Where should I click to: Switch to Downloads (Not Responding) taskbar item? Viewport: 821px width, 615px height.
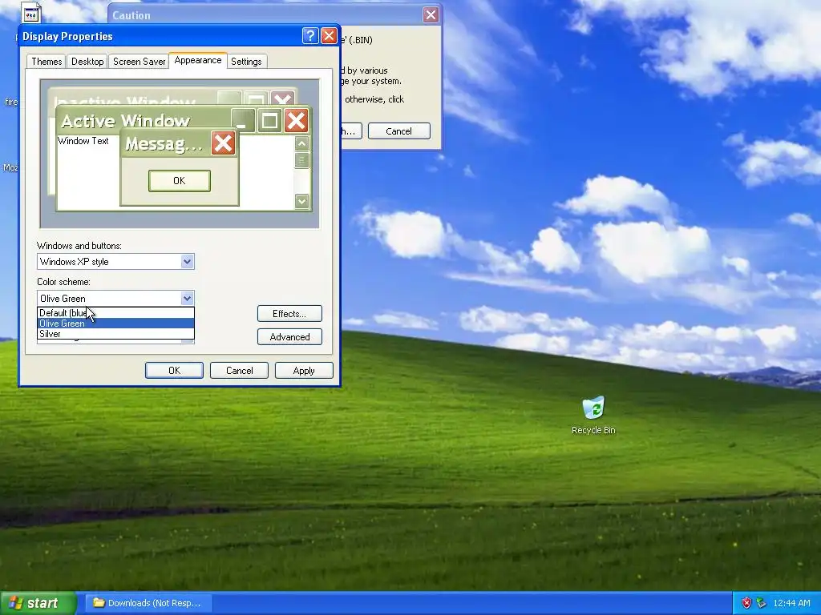click(x=148, y=603)
